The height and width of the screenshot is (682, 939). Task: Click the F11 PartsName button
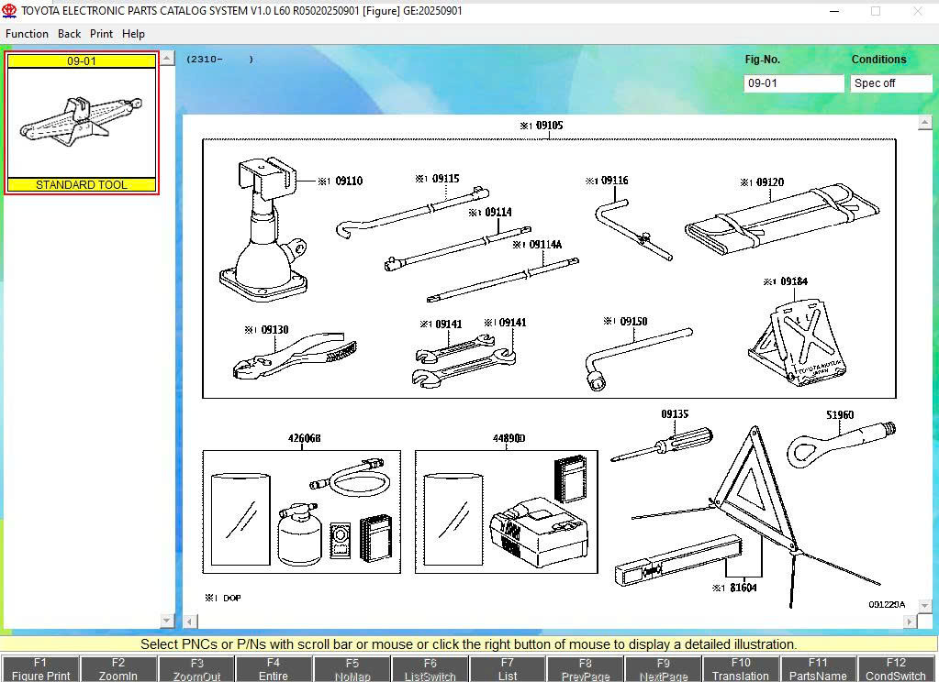coord(818,668)
